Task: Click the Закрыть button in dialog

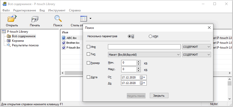Action: (x=159, y=96)
